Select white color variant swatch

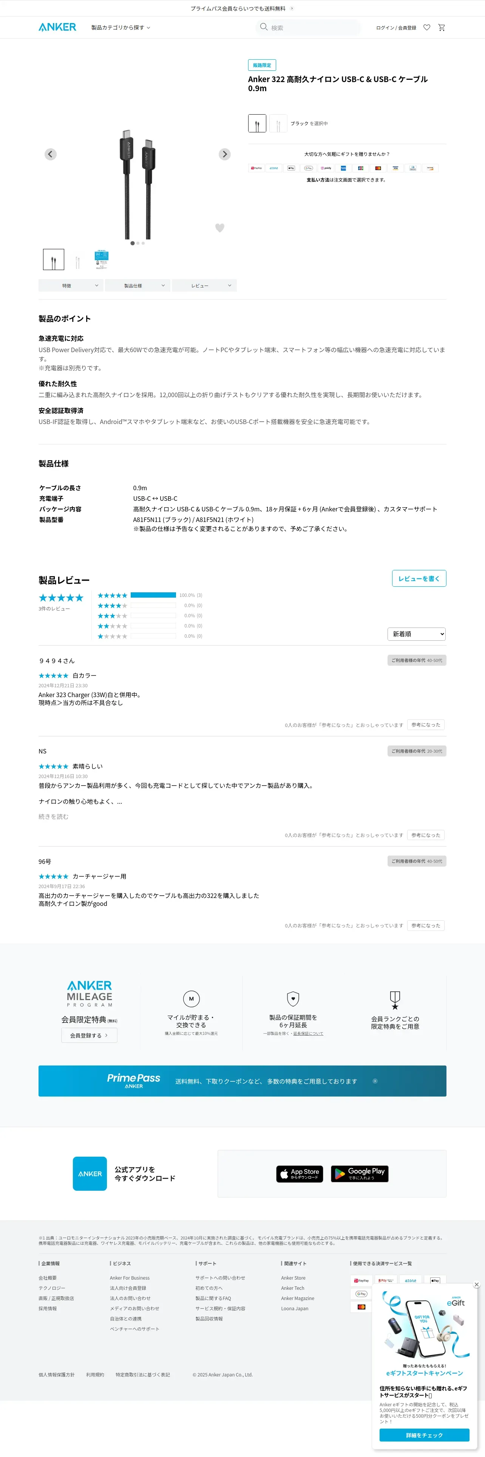(x=278, y=123)
